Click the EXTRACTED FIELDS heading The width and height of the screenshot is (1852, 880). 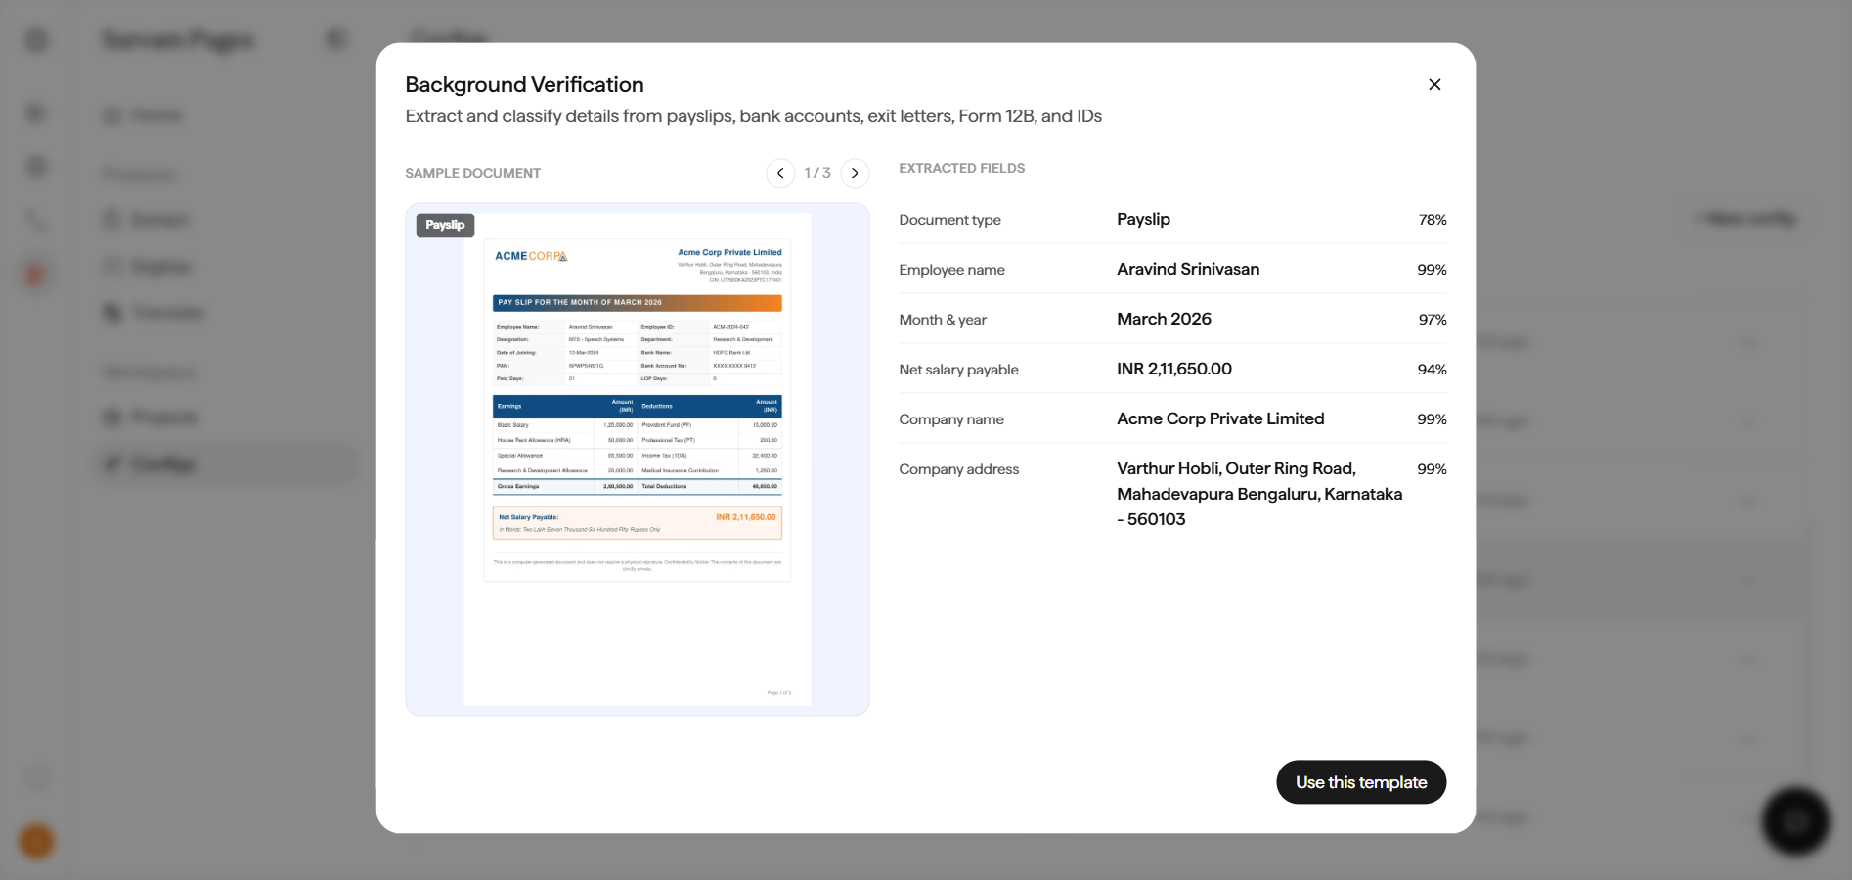962,168
